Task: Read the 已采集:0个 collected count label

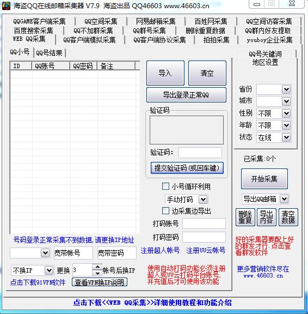Action: [260, 159]
